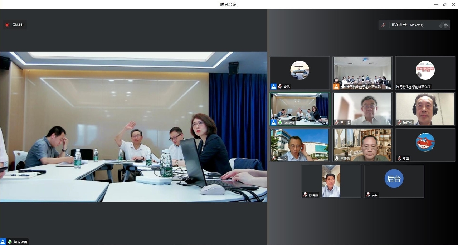Select the Answer meeting room video thumbnail

299,107
